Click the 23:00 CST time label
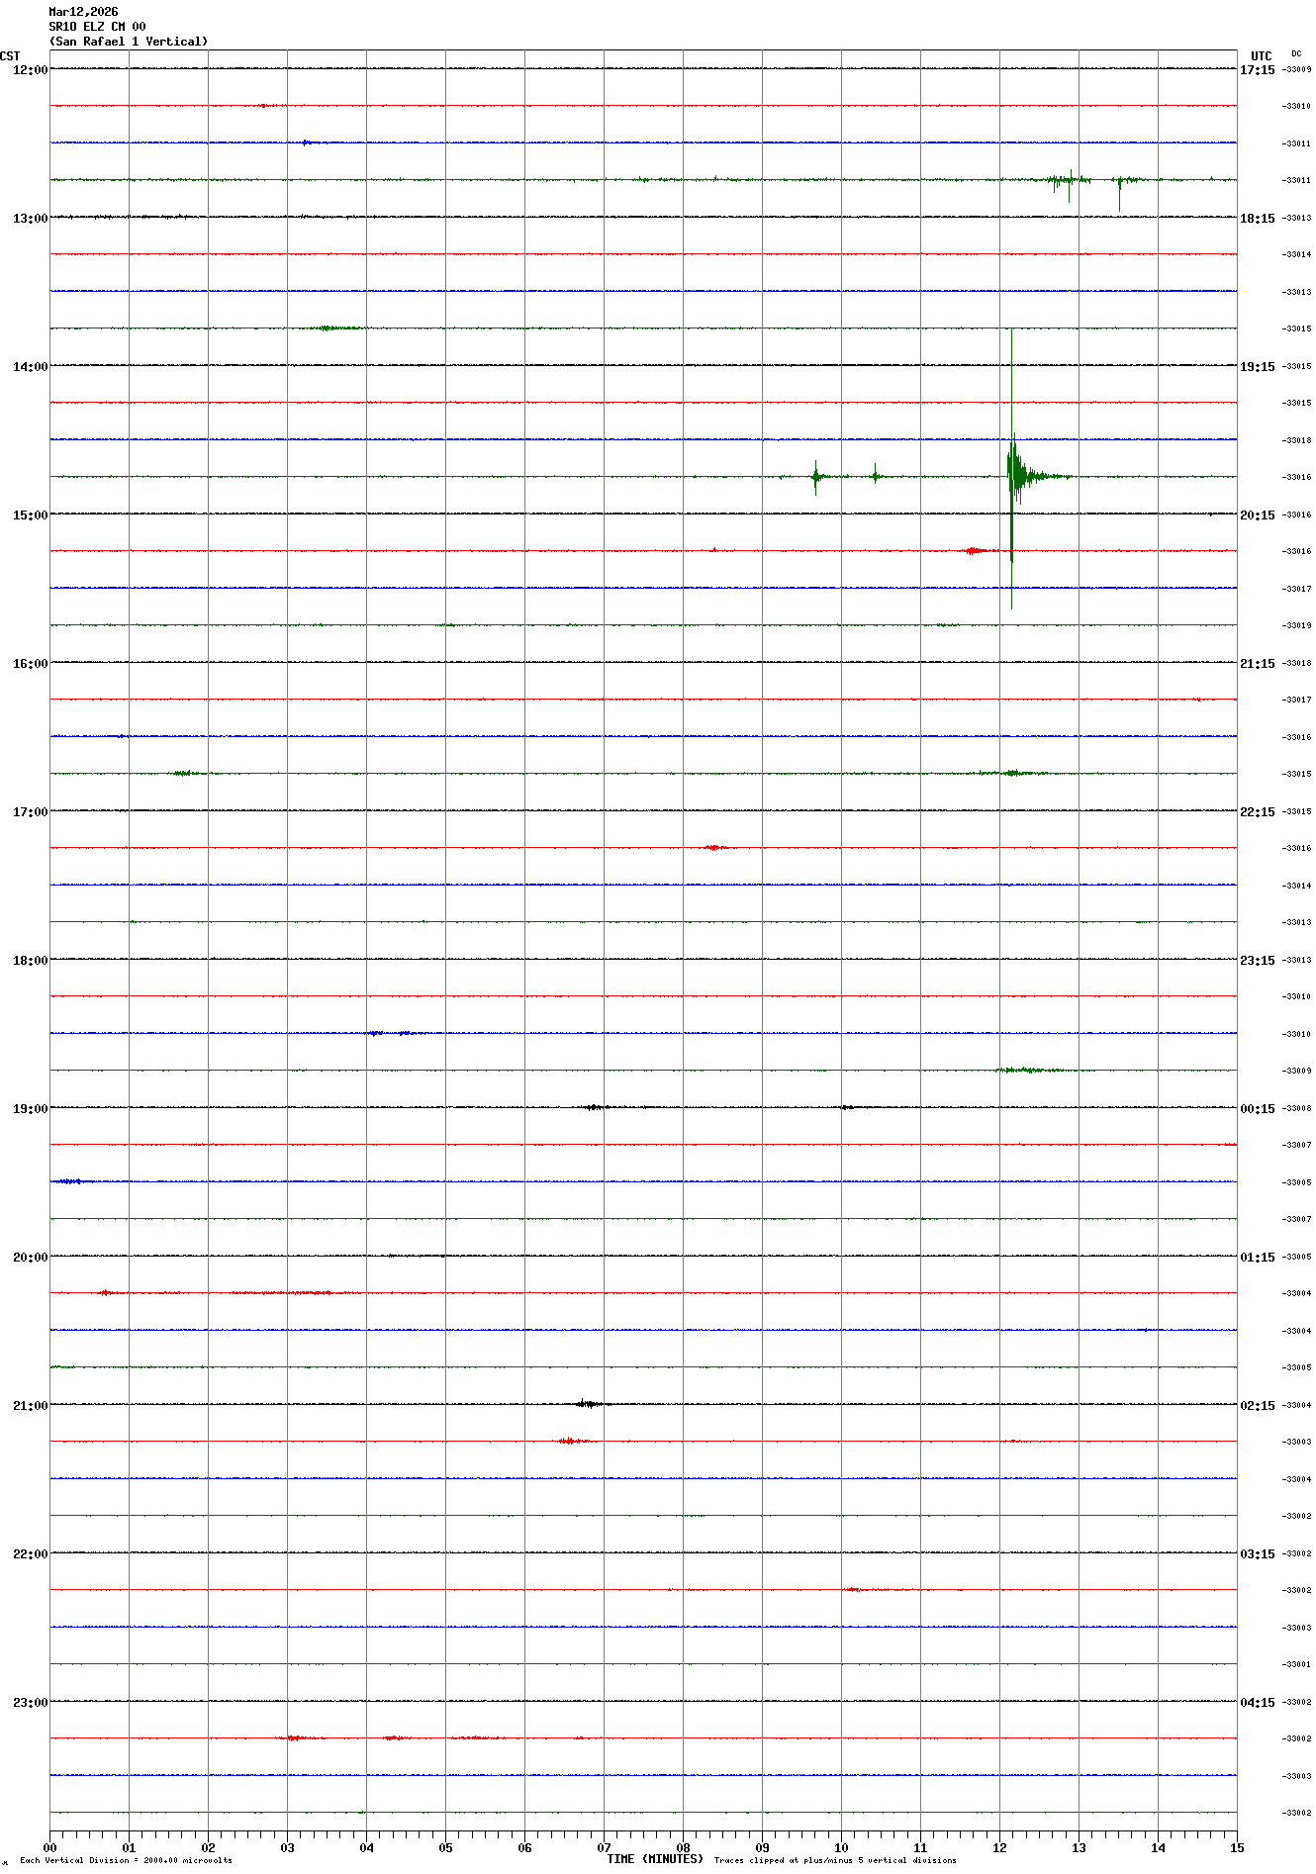Image resolution: width=1316 pixels, height=1874 pixels. pyautogui.click(x=30, y=1703)
